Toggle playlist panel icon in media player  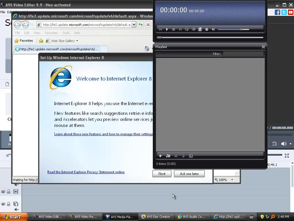coord(200,29)
